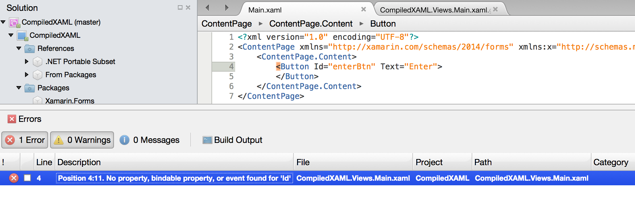Toggle the 1 Error filter
The height and width of the screenshot is (205, 635).
25,140
